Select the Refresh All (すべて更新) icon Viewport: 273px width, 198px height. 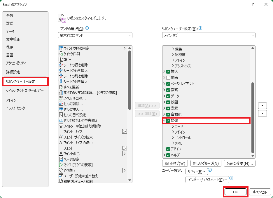tap(61, 87)
